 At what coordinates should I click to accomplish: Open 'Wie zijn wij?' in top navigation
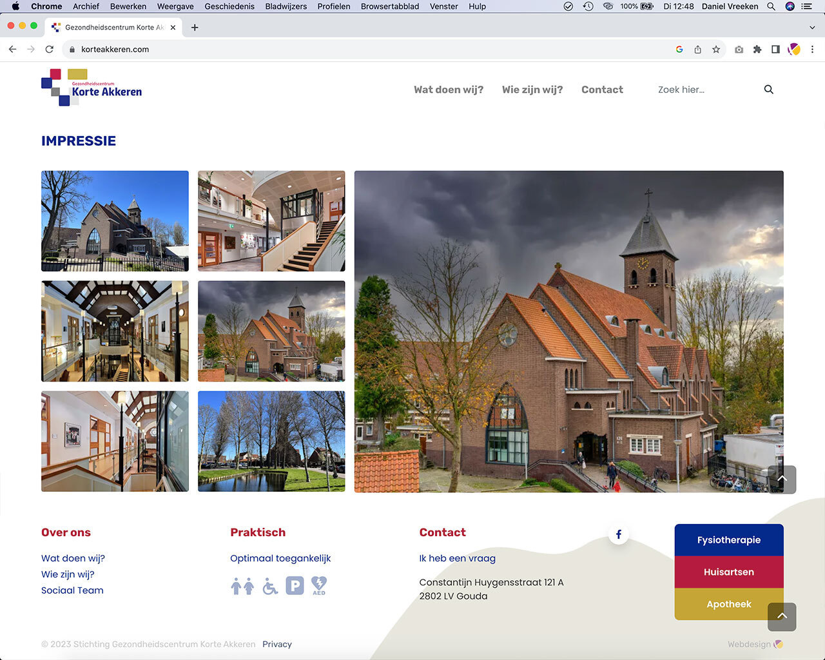point(532,90)
